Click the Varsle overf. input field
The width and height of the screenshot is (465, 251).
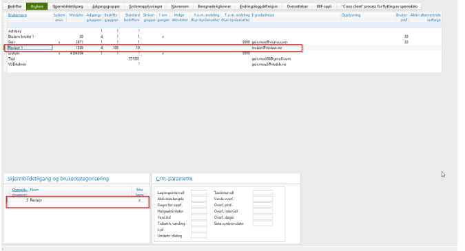click(262, 199)
